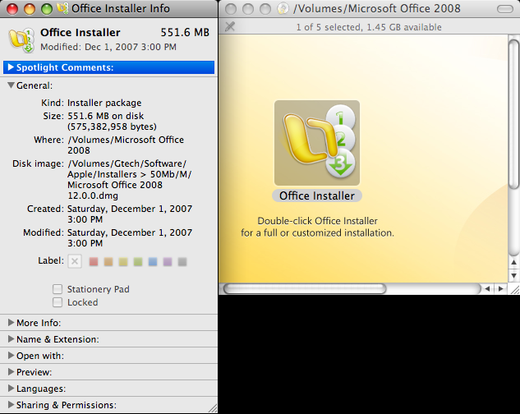The image size is (520, 414).
Task: Click the scroll up arrow in Finder window
Action: click(513, 262)
